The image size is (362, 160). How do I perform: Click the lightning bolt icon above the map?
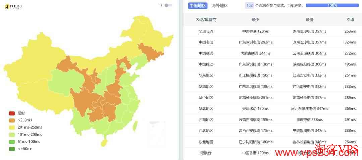[x=161, y=5]
